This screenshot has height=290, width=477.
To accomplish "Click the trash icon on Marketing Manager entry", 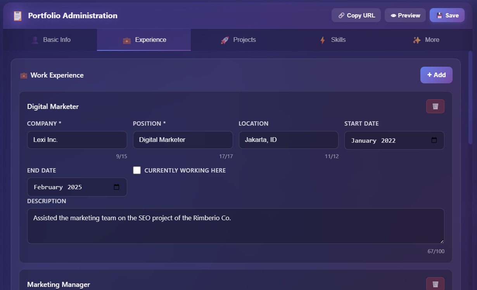I will tap(435, 283).
